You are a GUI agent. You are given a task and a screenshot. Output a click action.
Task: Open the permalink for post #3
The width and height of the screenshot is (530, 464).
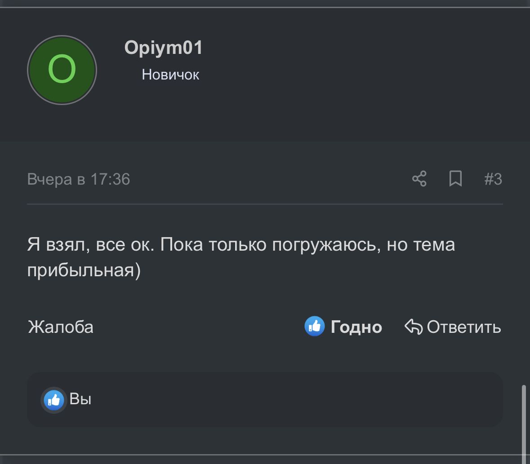tap(493, 179)
